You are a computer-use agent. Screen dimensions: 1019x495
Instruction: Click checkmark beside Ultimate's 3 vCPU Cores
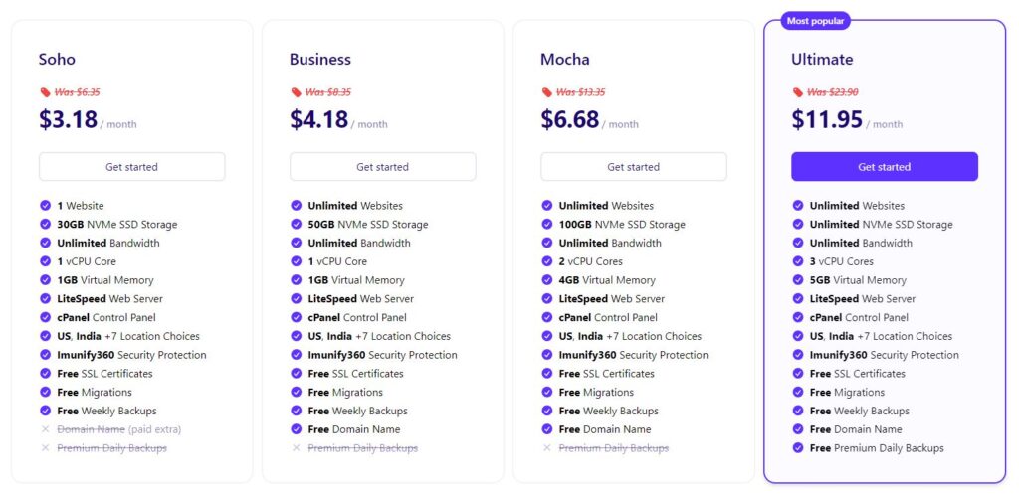(797, 261)
